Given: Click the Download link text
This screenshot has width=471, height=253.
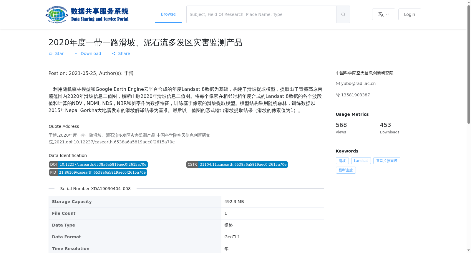Looking at the screenshot, I should pos(91,53).
